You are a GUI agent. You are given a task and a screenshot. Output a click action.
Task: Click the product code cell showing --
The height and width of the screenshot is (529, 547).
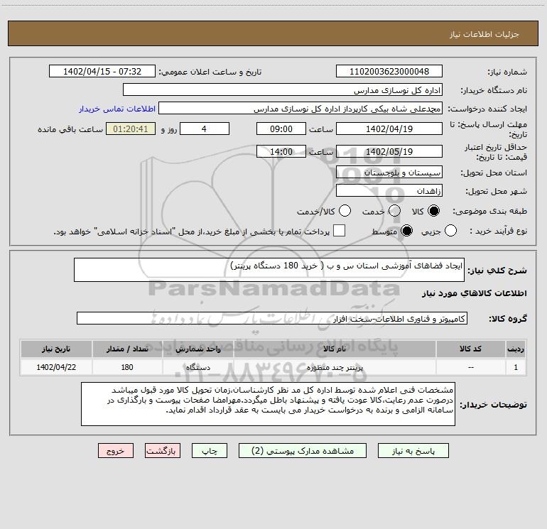(470, 367)
